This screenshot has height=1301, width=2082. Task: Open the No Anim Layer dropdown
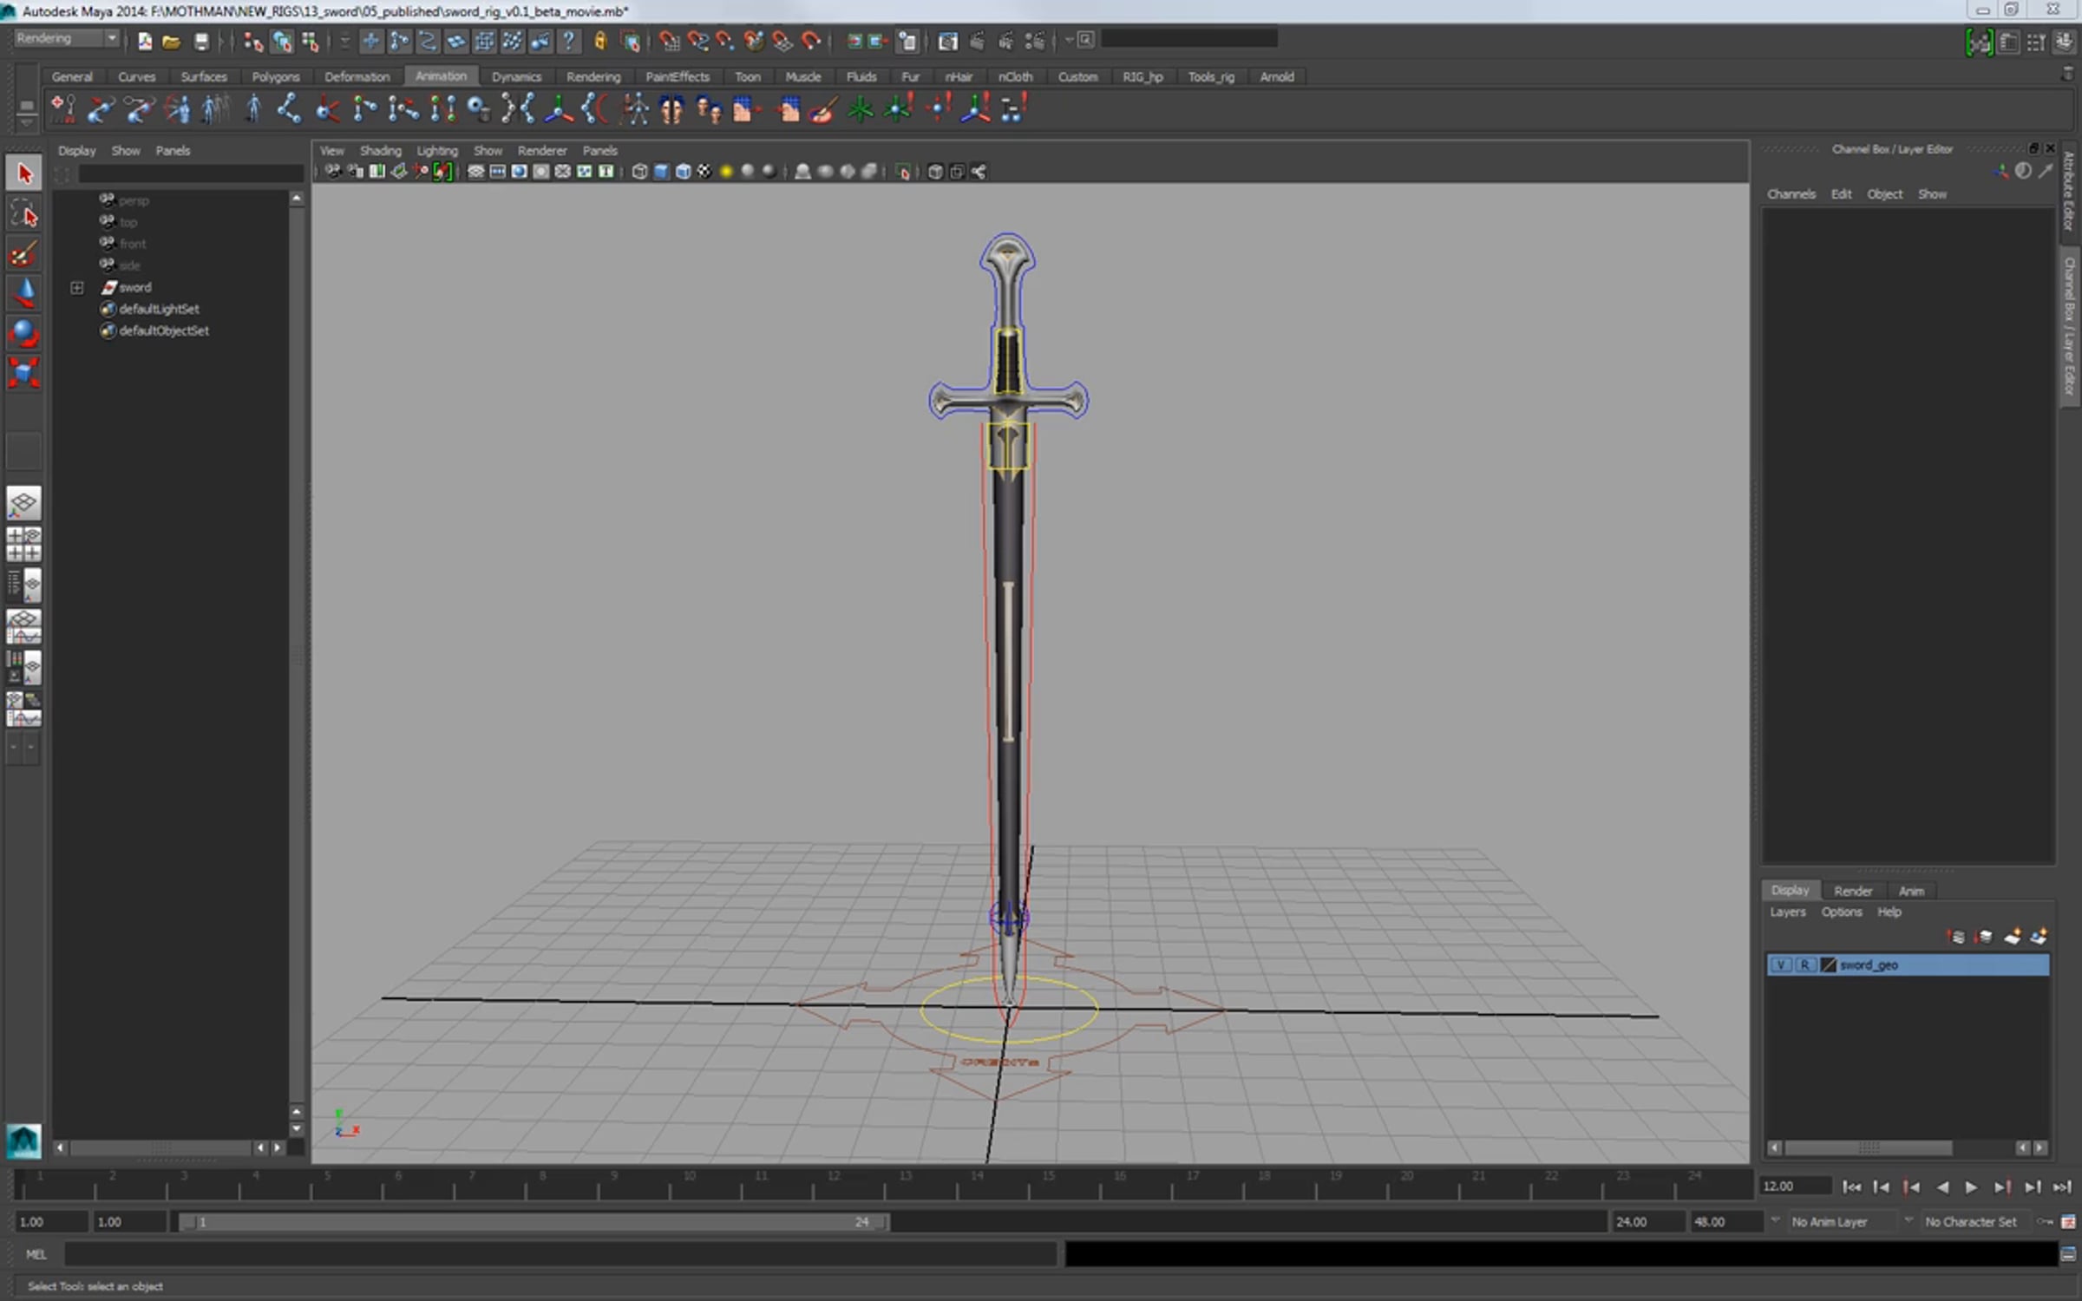(x=1829, y=1221)
